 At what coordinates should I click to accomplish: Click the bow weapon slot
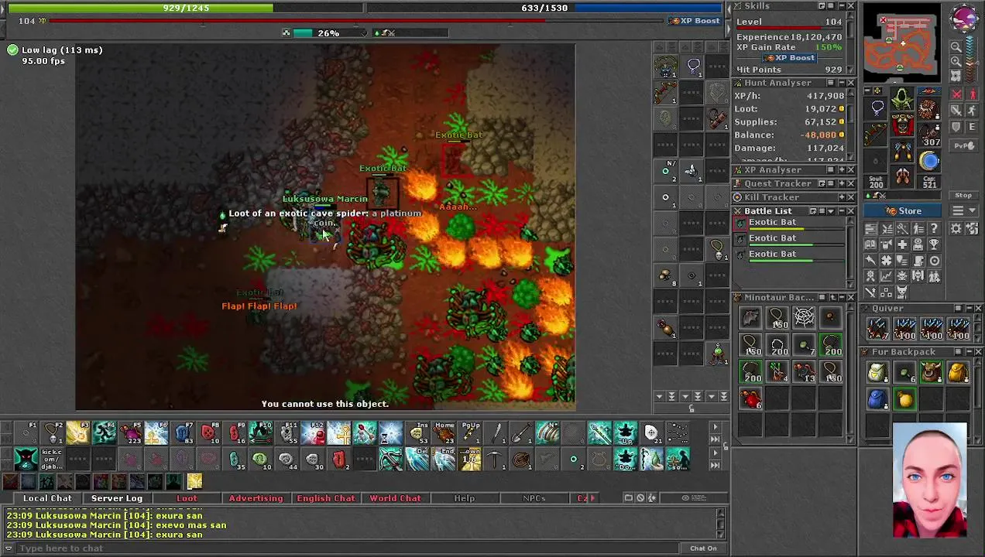877,134
